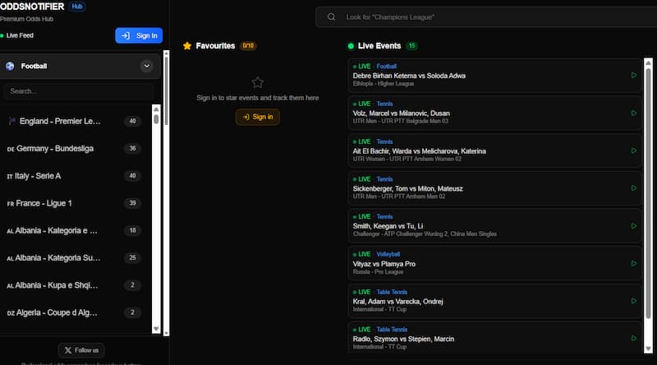This screenshot has width=657, height=365.
Task: Click the Football tag on Debre Birhan event
Action: pyautogui.click(x=386, y=67)
